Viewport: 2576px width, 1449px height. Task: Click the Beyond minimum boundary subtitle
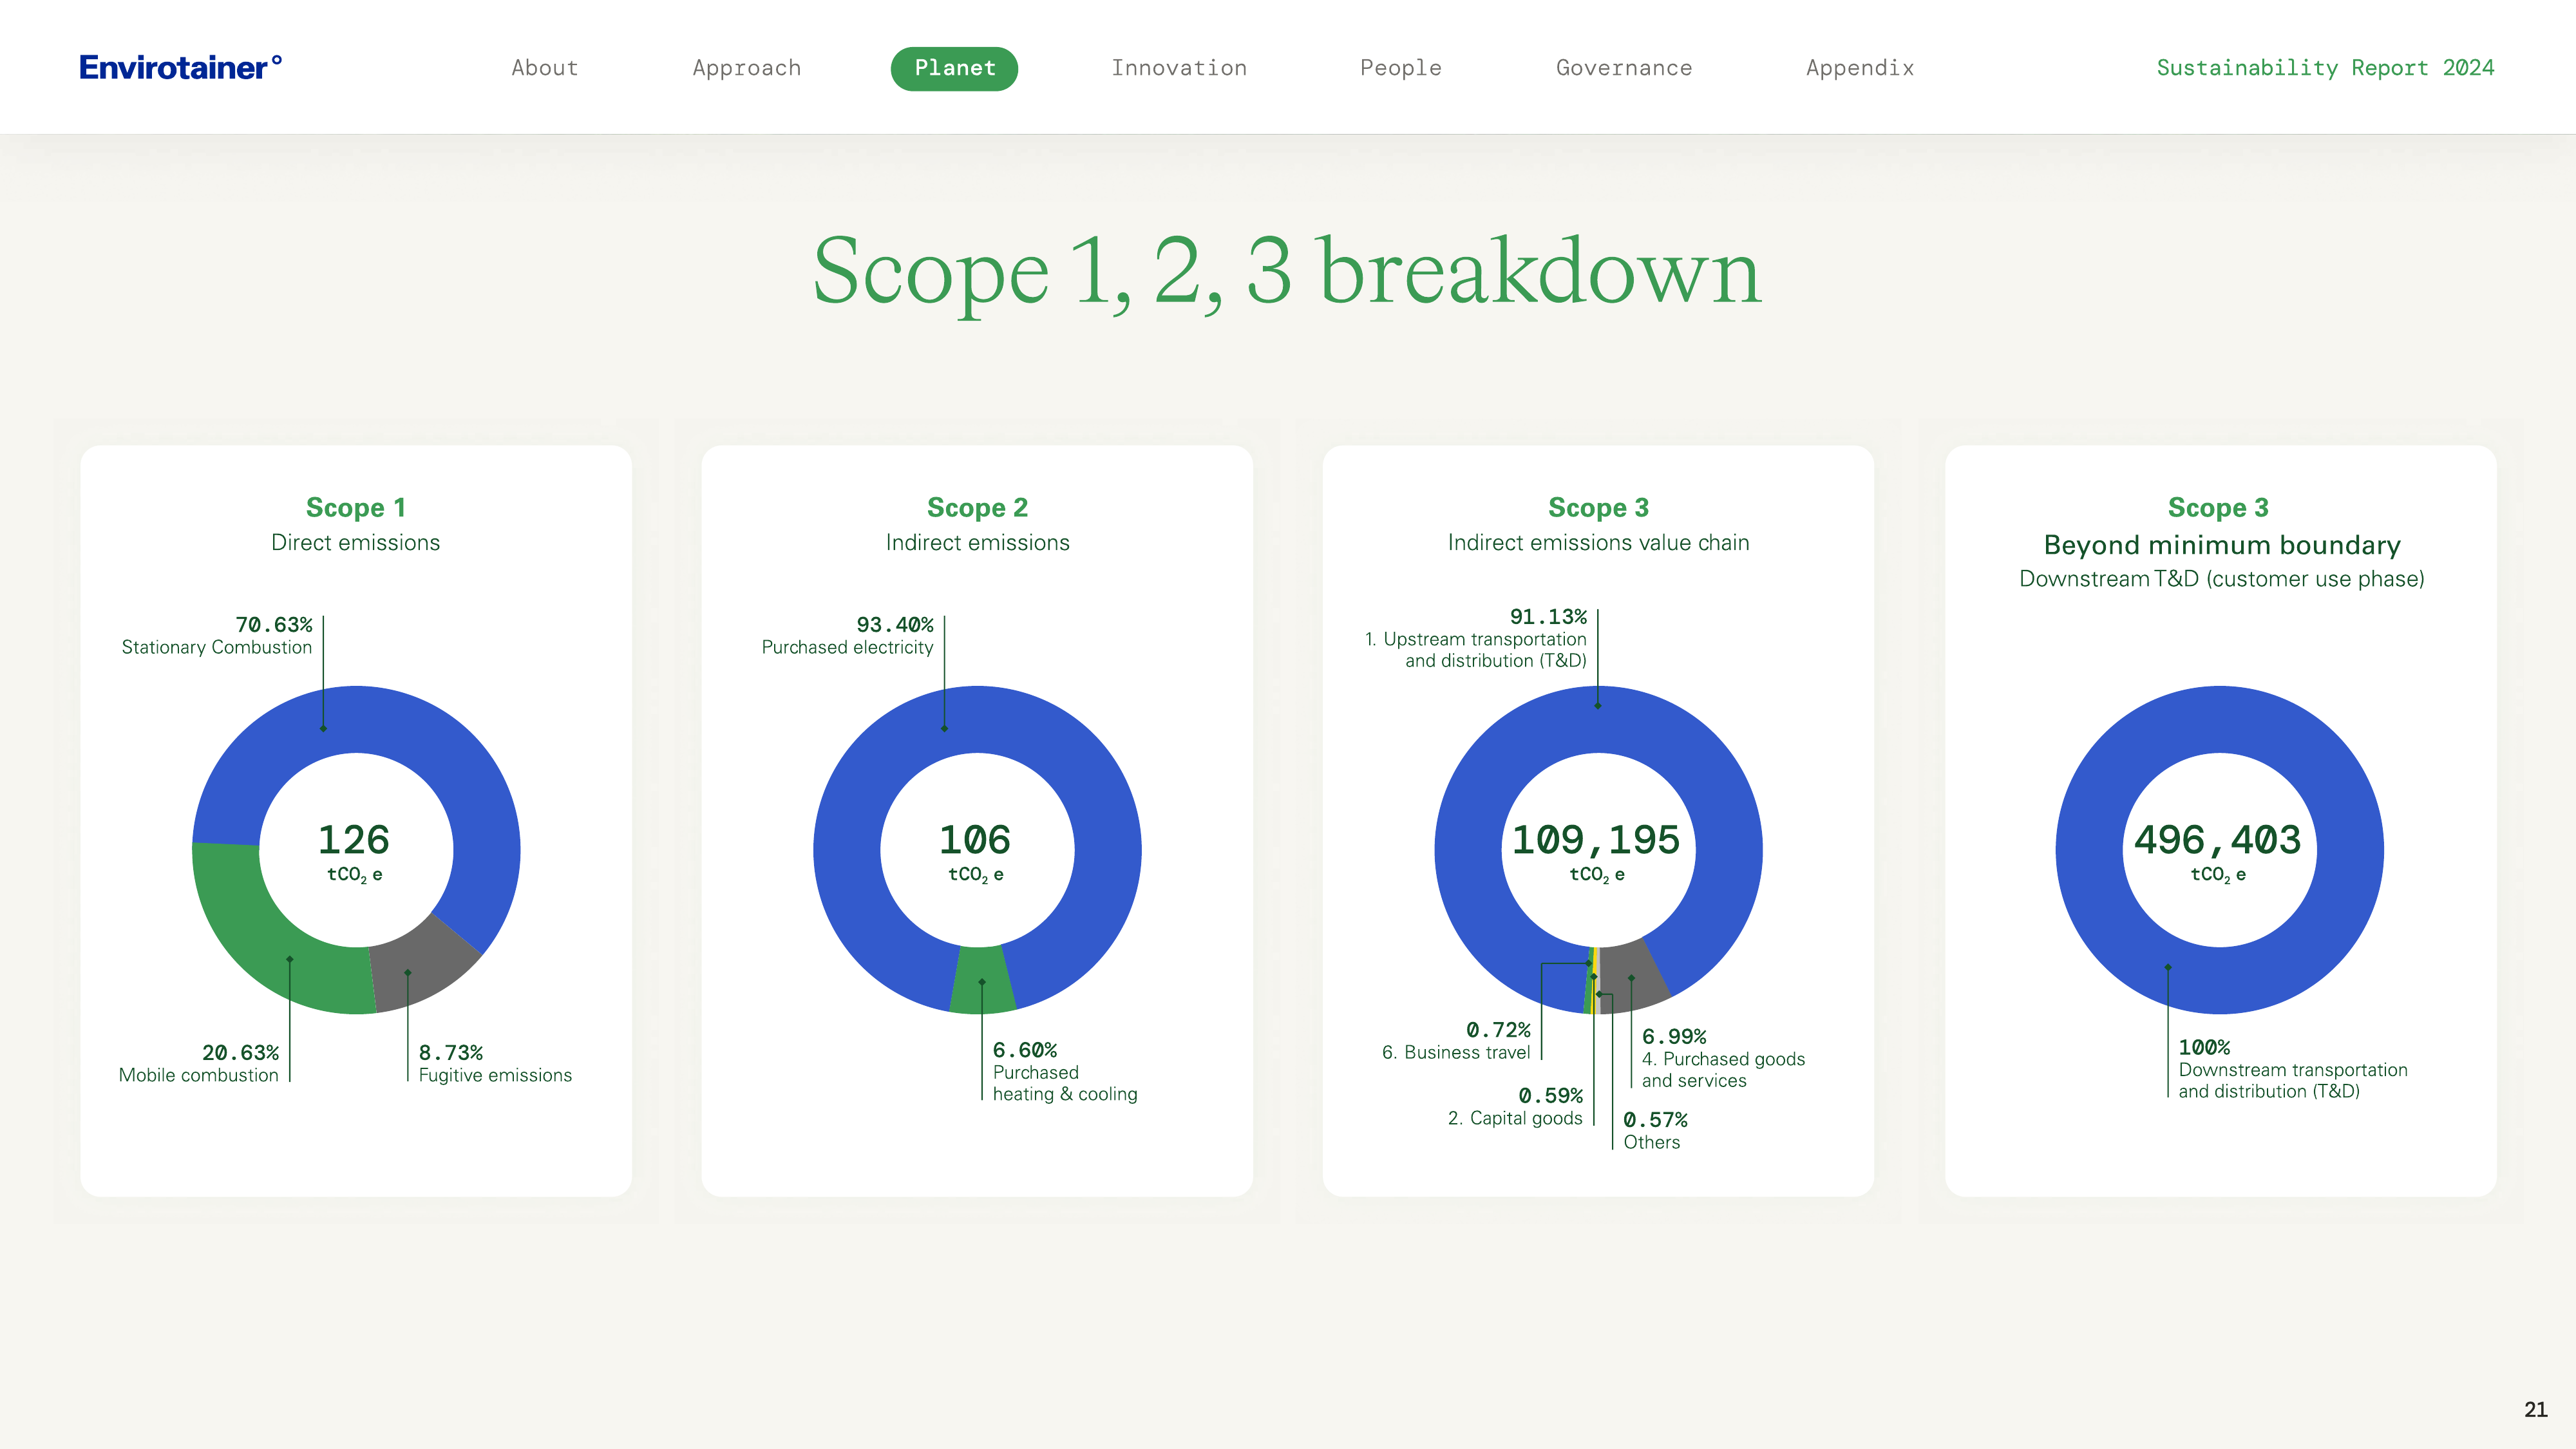(2221, 545)
